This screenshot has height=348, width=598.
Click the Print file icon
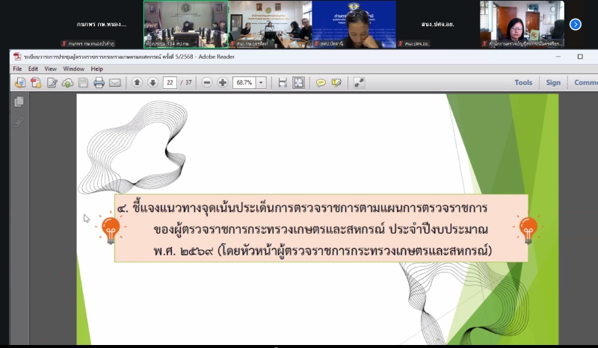99,83
